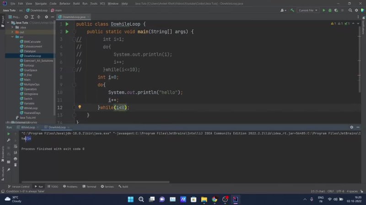366x205 pixels.
Task: Open Current File run configuration dropdown
Action: [308, 10]
